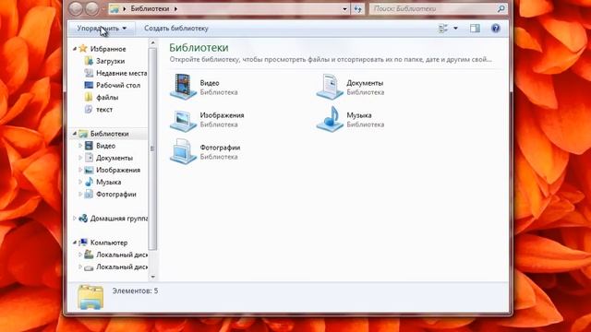
Task: Click the Избранное star icon in the sidebar
Action: point(83,49)
